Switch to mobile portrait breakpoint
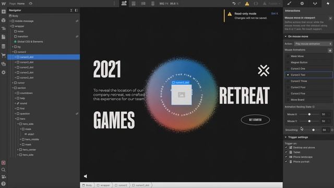Image resolution: width=334 pixels, height=188 pixels. click(x=153, y=4)
